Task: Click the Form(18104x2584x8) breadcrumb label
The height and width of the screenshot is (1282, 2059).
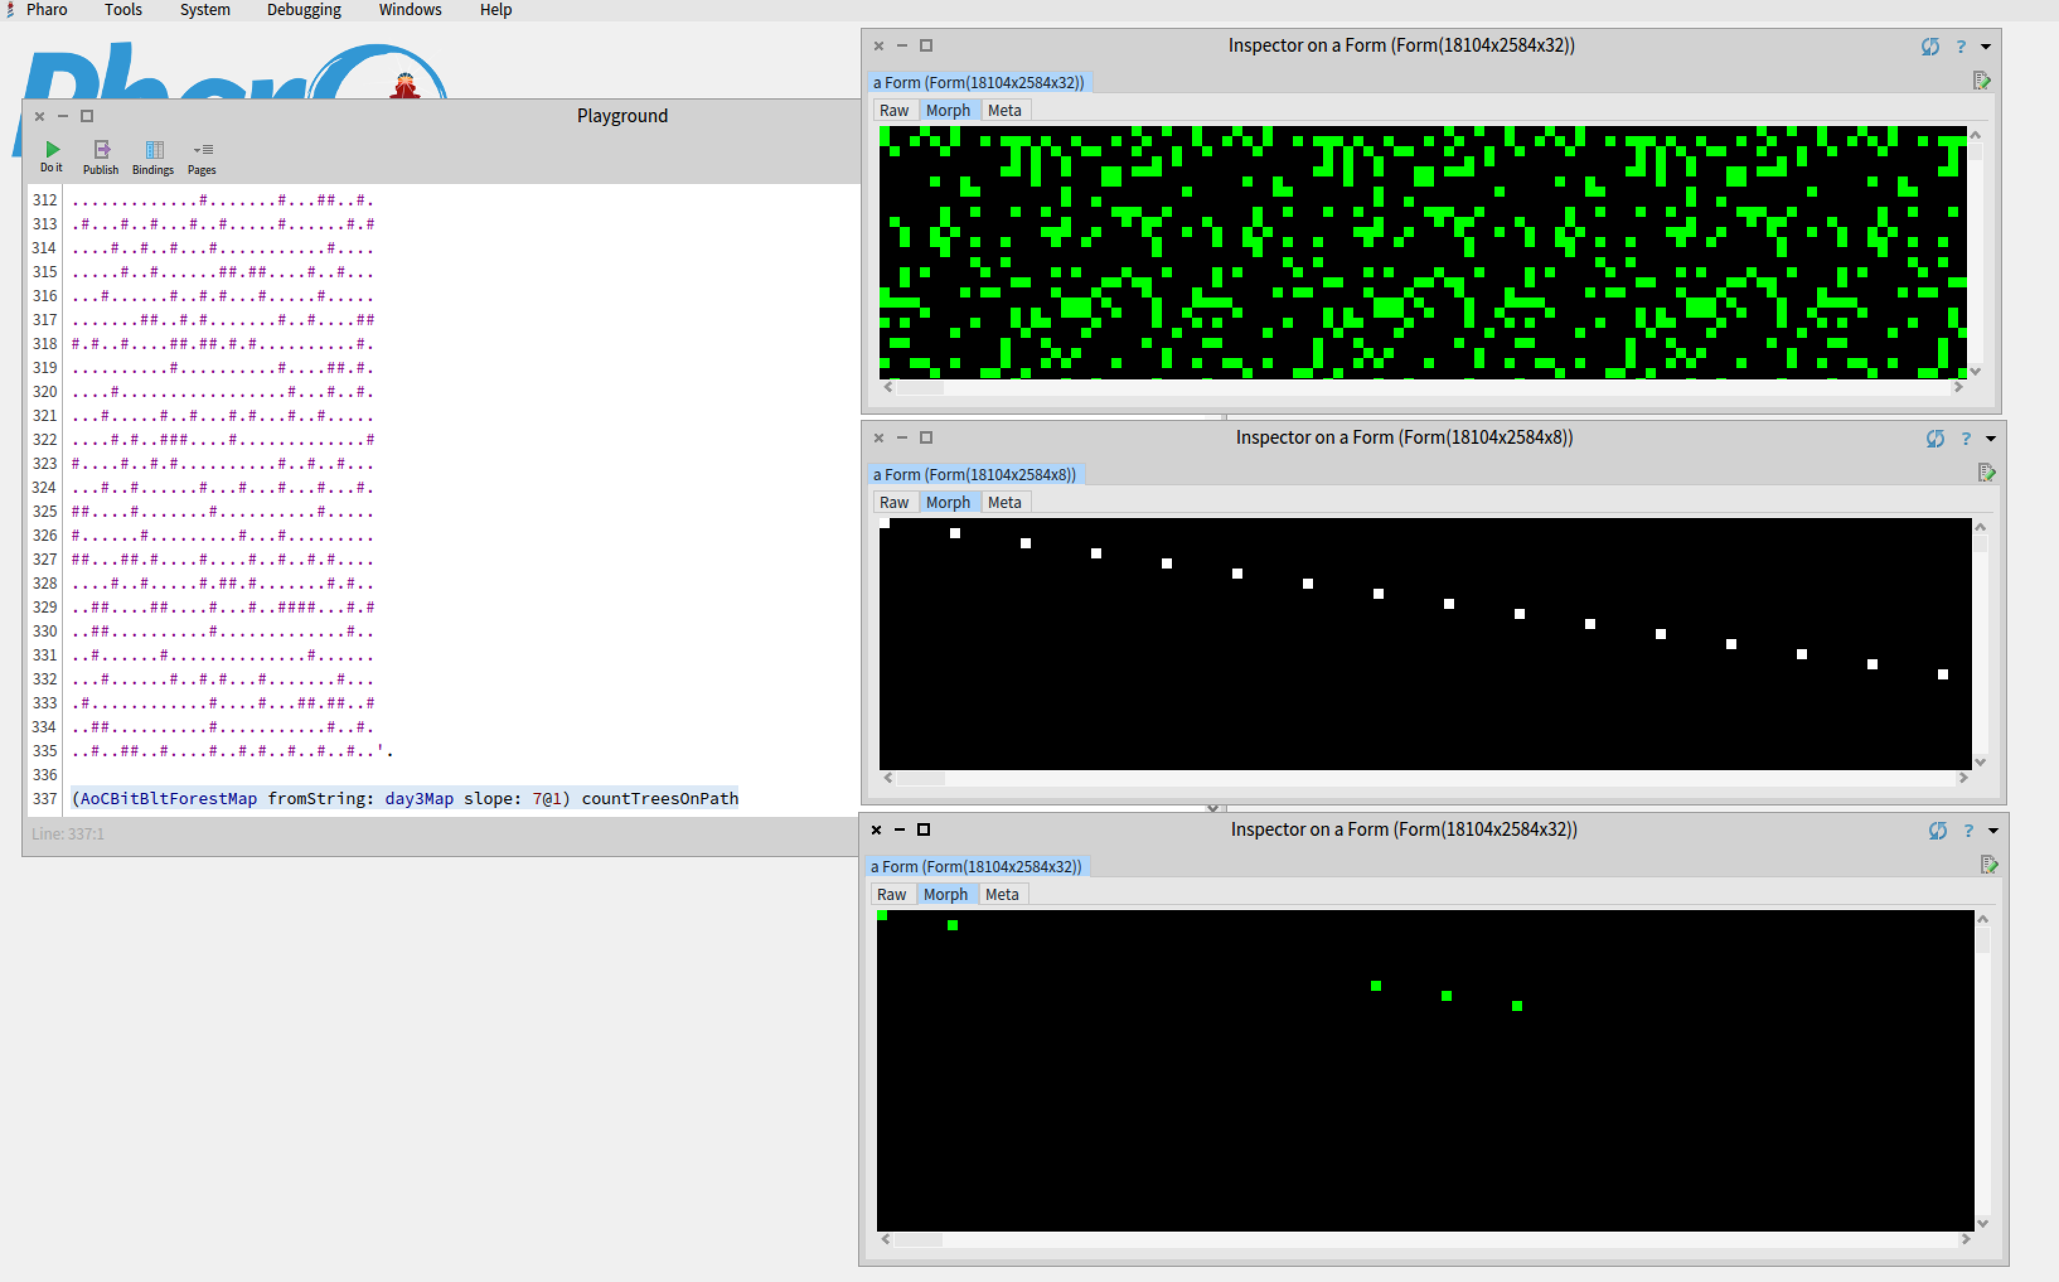Action: [x=975, y=475]
